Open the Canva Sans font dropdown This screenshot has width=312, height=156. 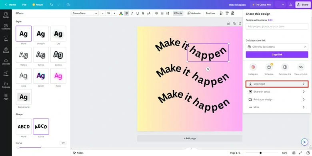(85, 13)
